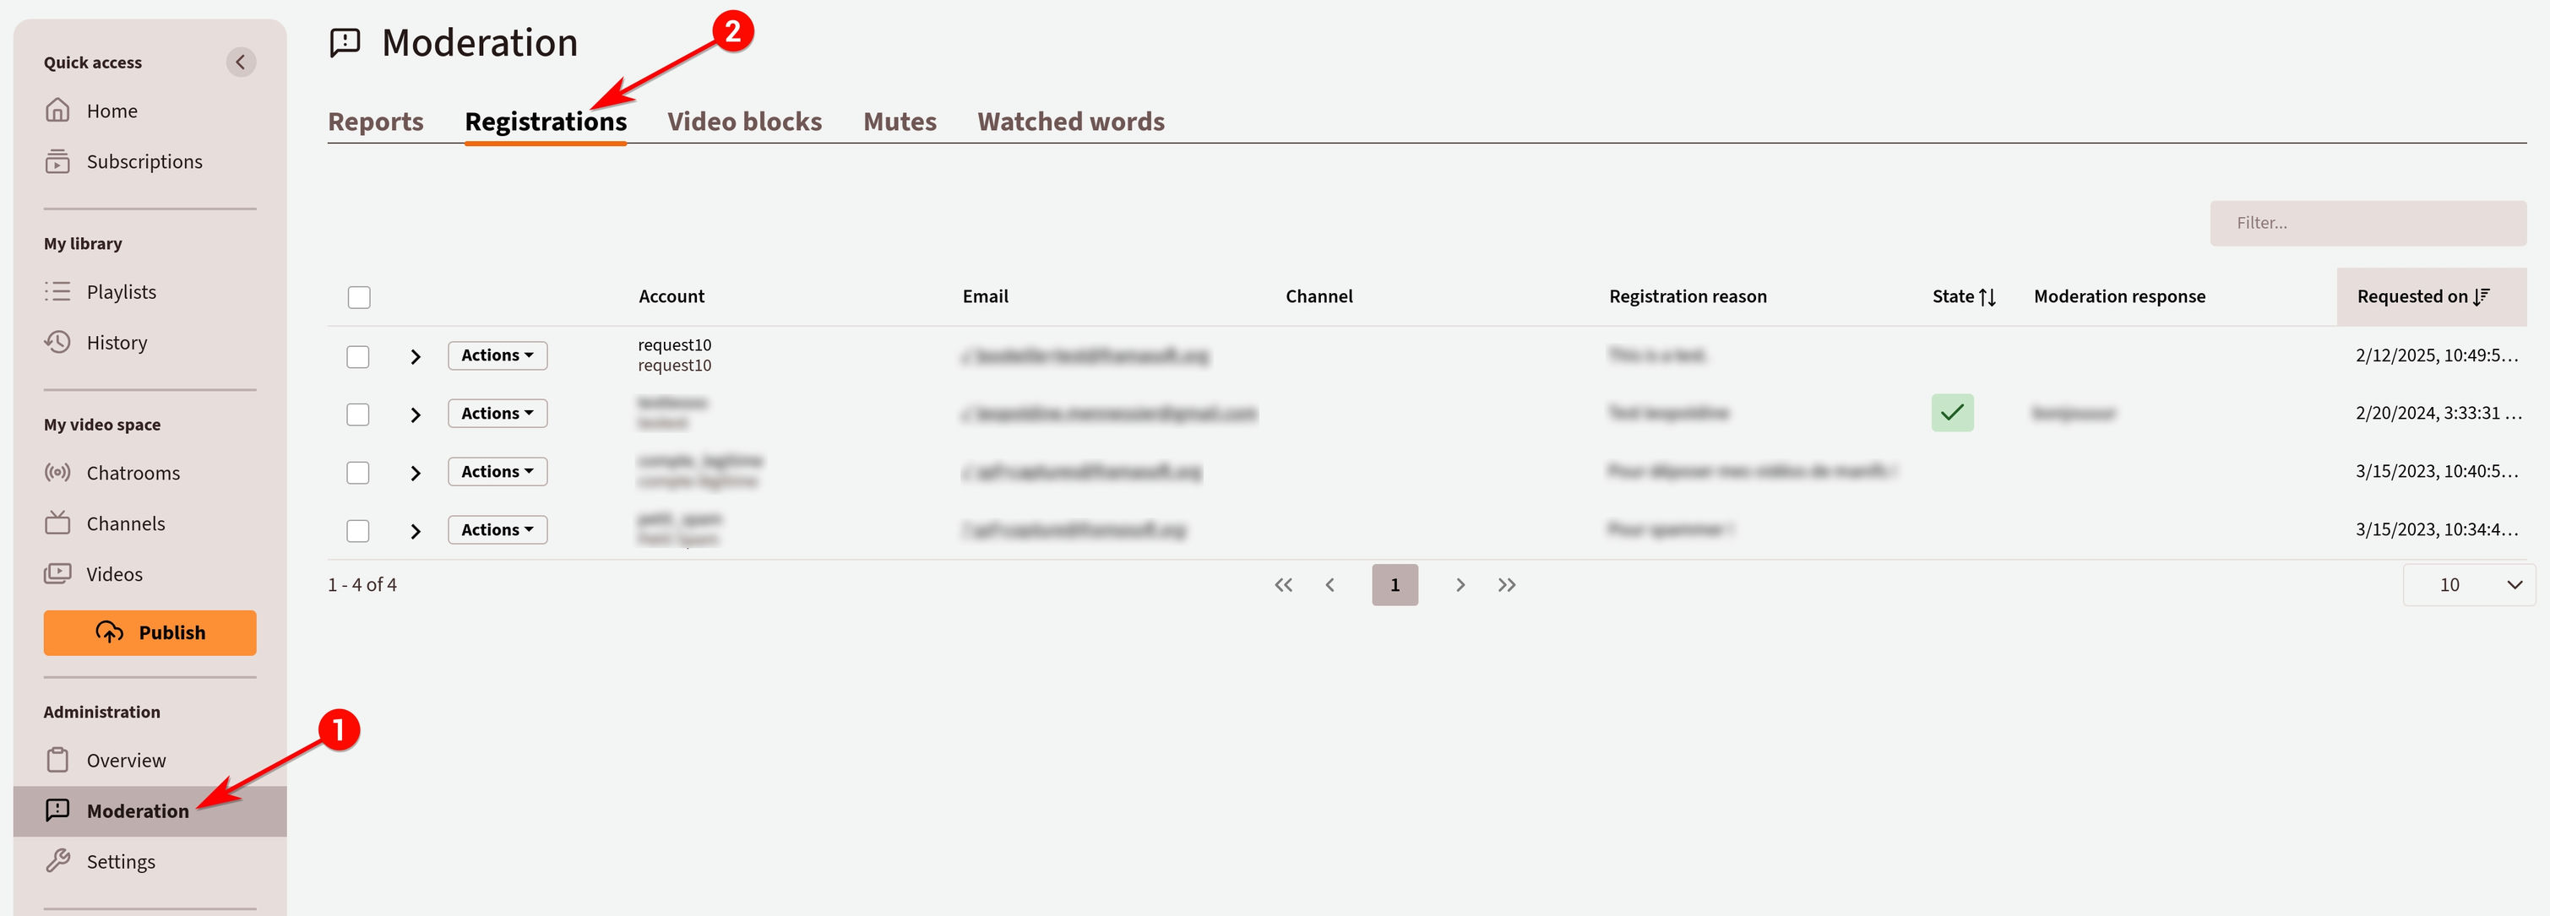
Task: Click the Publish button in sidebar
Action: click(150, 631)
